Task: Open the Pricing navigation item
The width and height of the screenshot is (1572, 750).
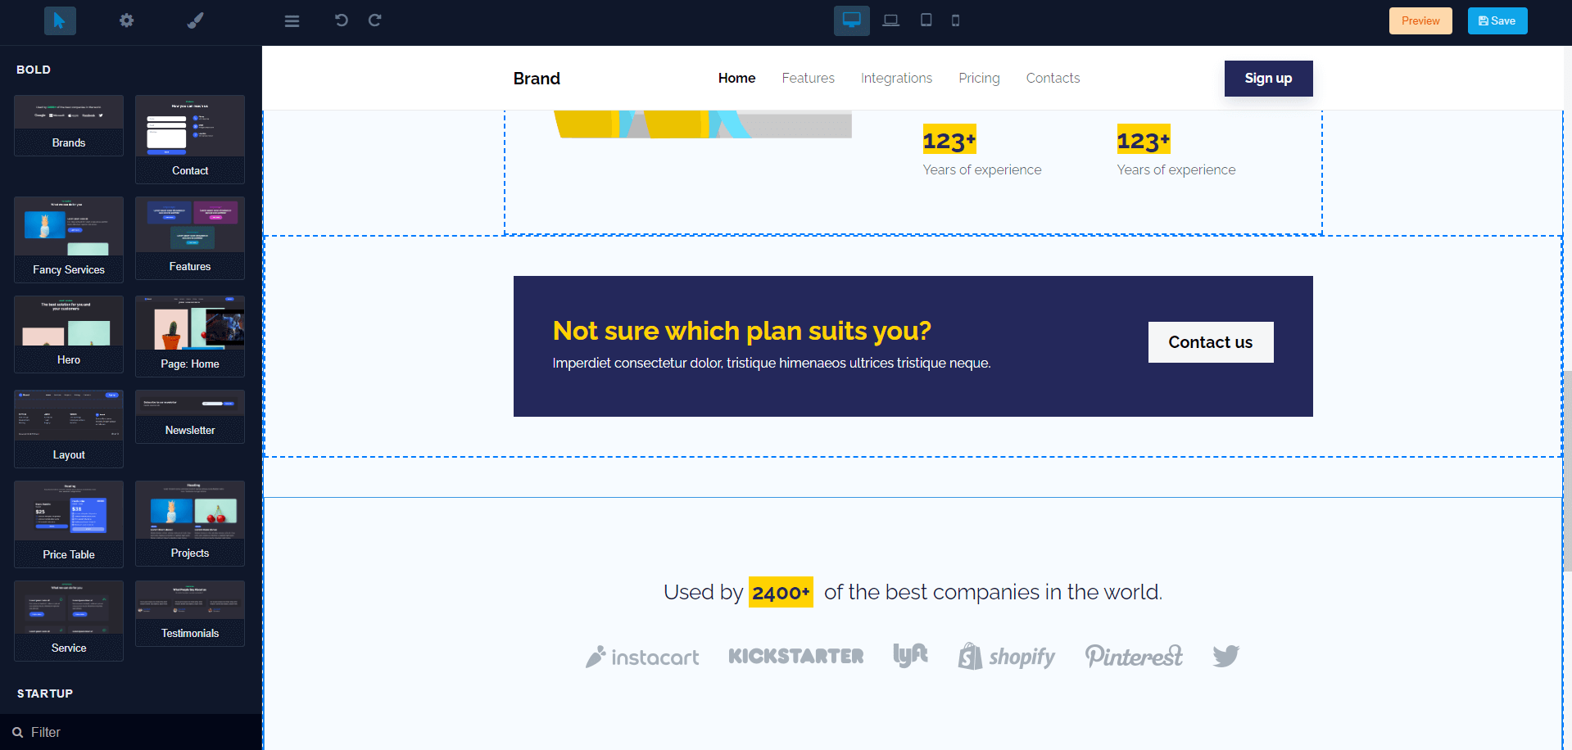Action: pyautogui.click(x=979, y=78)
